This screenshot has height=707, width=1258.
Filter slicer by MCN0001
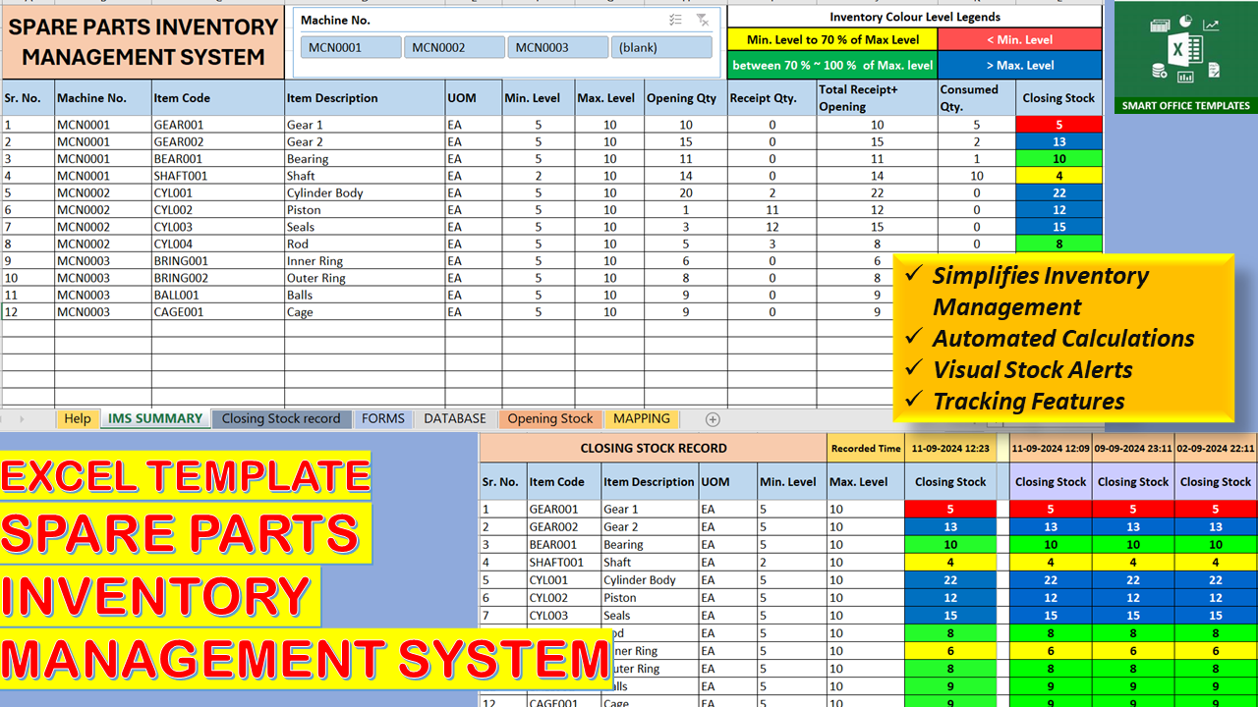coord(351,47)
